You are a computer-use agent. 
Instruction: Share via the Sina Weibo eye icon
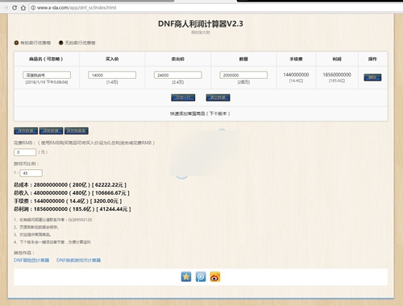(215, 277)
